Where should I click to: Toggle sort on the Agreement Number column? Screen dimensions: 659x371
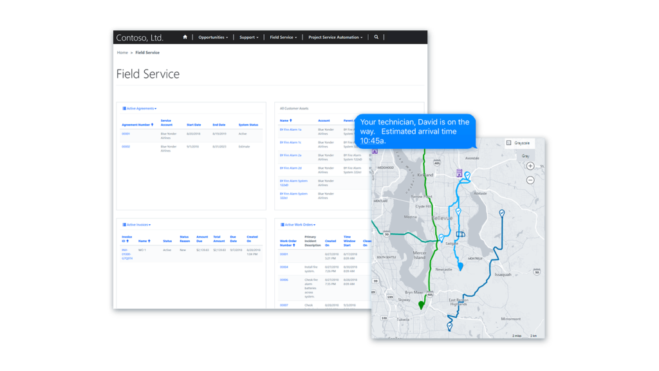[138, 124]
